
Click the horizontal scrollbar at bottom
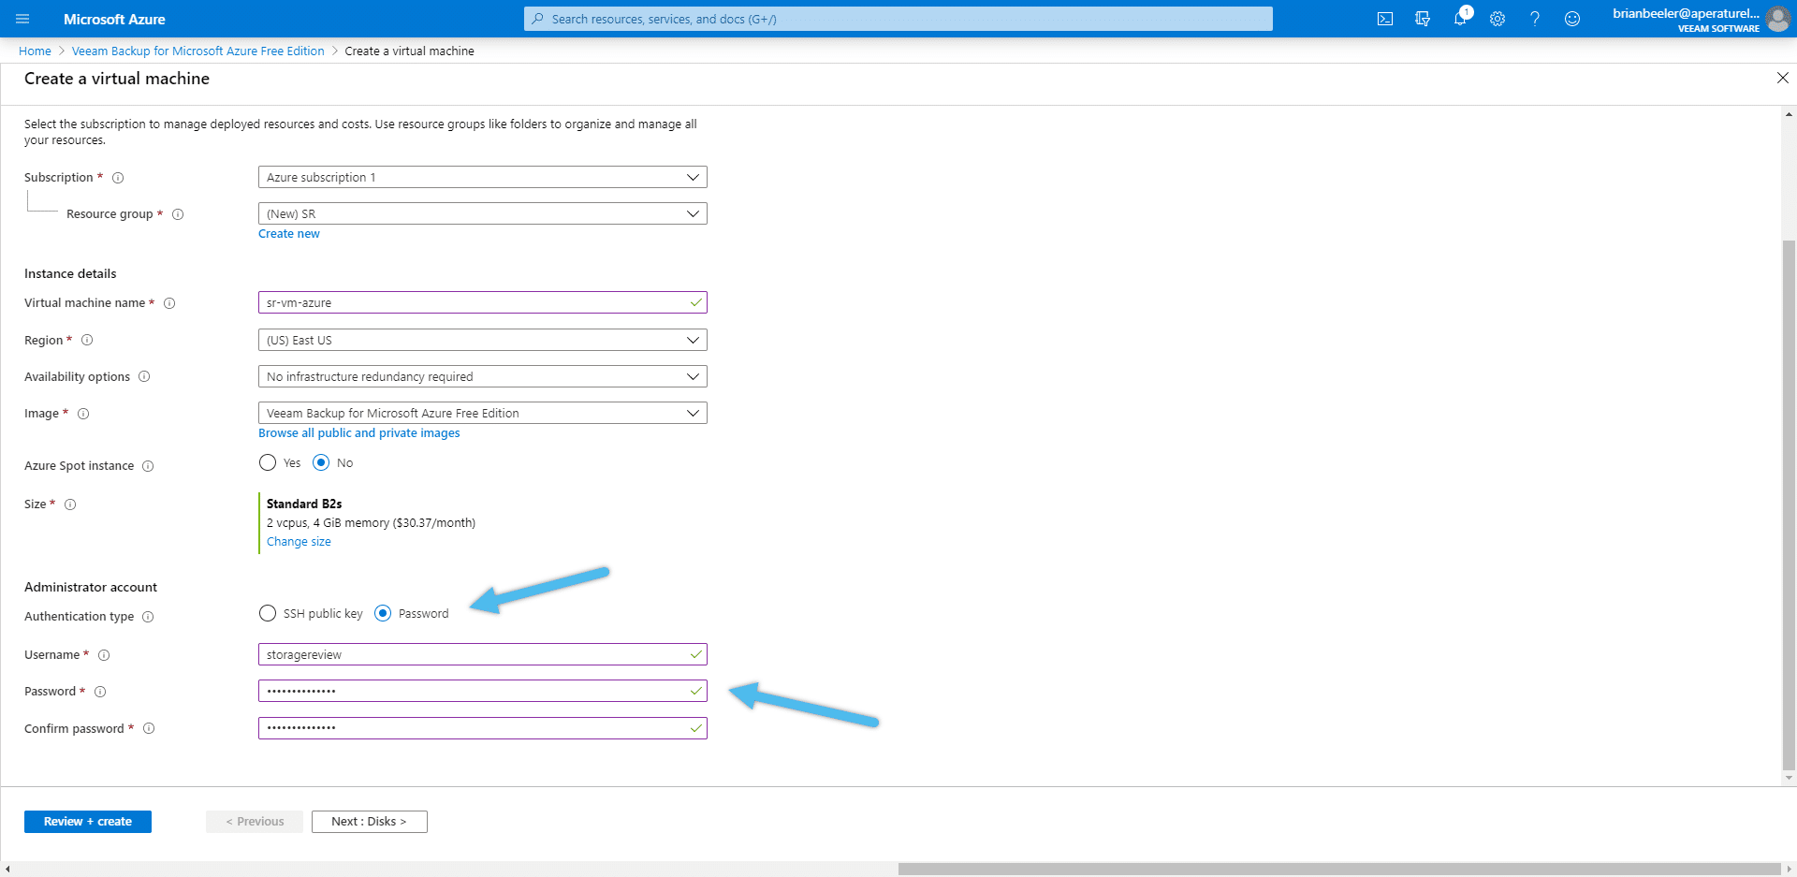(1338, 869)
